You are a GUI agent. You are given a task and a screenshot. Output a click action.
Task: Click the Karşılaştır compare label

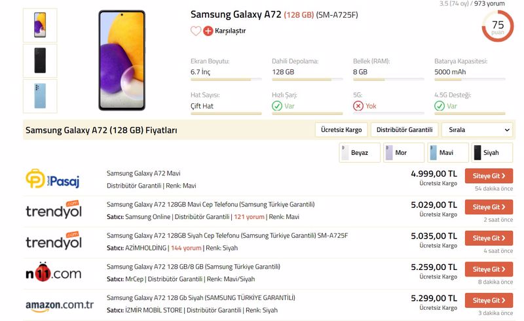click(231, 31)
